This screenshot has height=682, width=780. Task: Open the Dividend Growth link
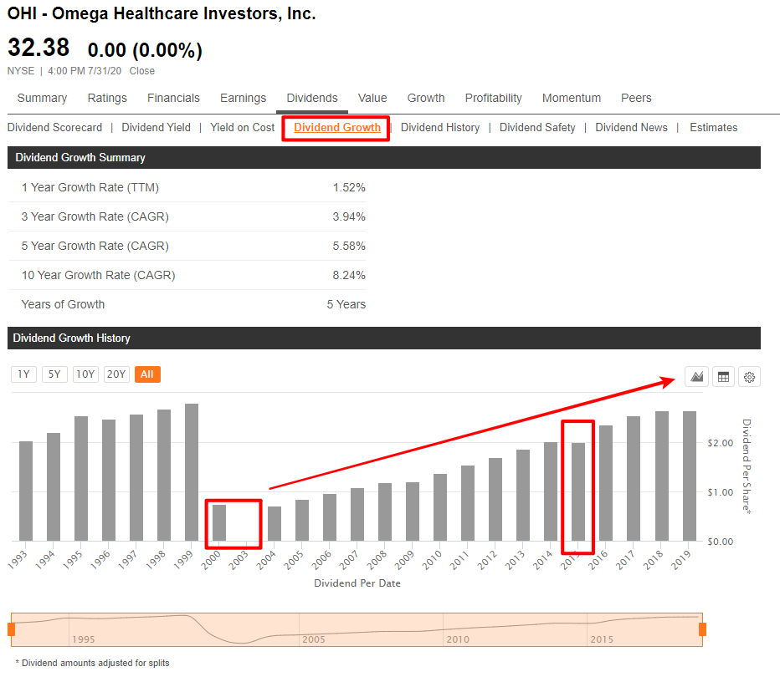pos(337,128)
